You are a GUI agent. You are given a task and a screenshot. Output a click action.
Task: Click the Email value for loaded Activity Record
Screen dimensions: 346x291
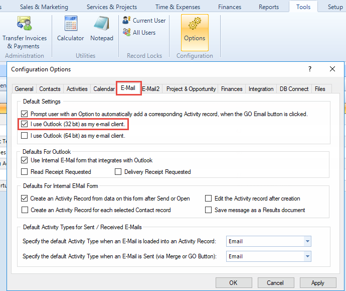pyautogui.click(x=236, y=241)
